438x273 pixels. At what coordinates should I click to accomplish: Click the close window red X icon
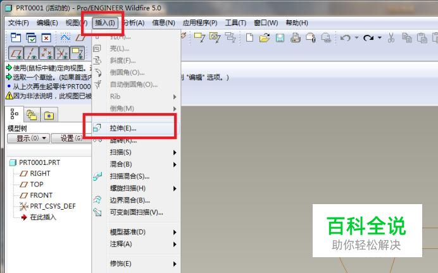(x=46, y=37)
